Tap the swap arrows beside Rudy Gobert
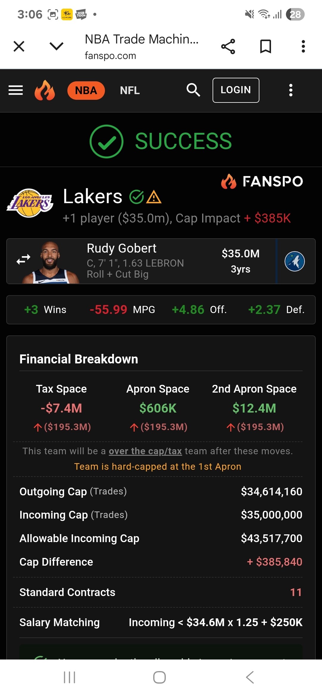This screenshot has height=697, width=322. 24,259
